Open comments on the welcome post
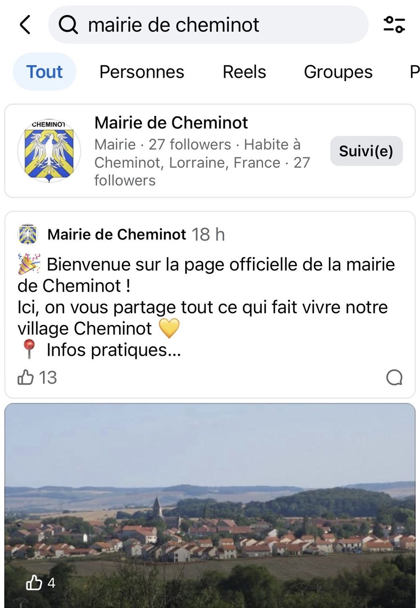Screen dimensions: 420x608 tap(394, 377)
